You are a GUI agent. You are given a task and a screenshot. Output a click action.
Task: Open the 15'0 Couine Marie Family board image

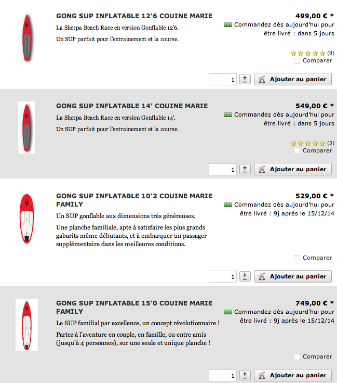pos(26,325)
